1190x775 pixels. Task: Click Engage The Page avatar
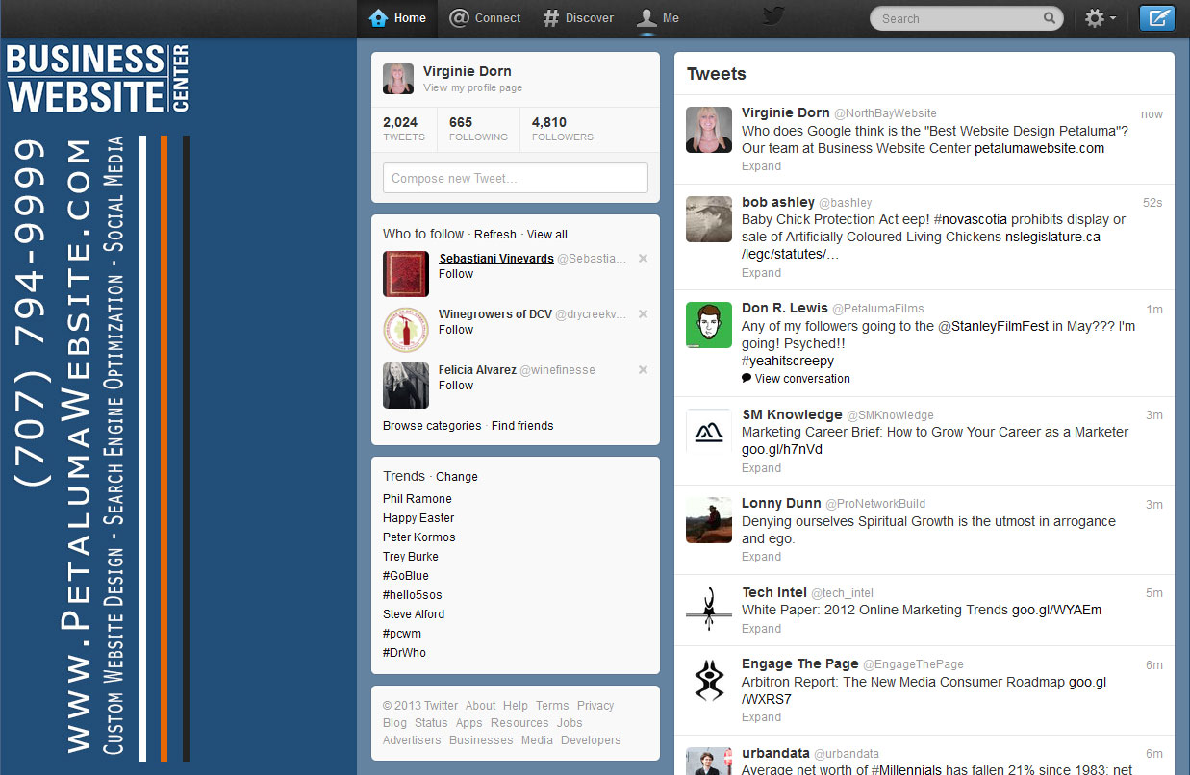(x=709, y=680)
